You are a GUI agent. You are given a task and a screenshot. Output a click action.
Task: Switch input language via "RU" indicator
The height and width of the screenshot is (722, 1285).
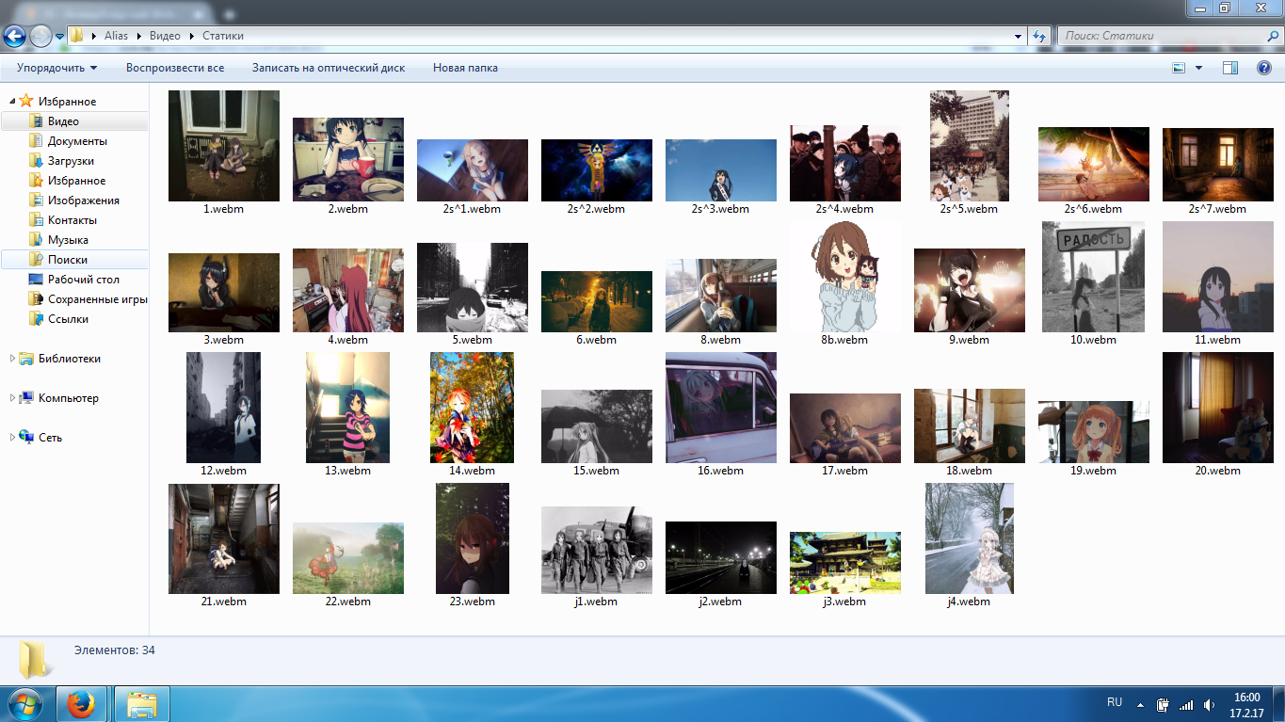[1115, 702]
